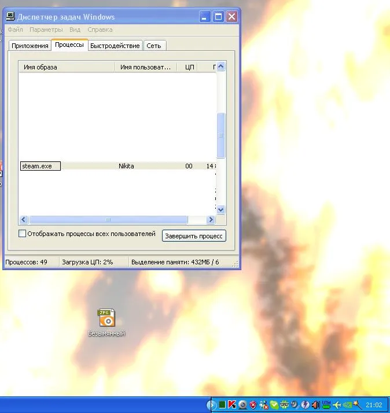Open the Параметры menu
Screen dimensions: 390x413
pos(46,30)
